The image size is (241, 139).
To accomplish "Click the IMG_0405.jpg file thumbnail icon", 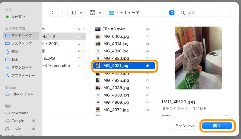I will pyautogui.click(x=98, y=36).
